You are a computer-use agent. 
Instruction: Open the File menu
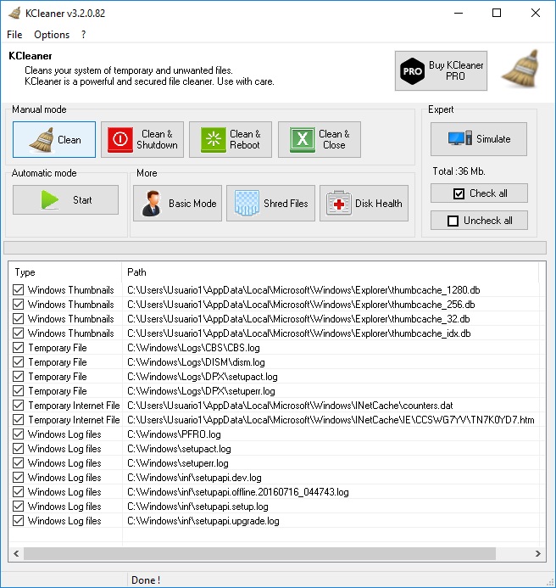[14, 35]
